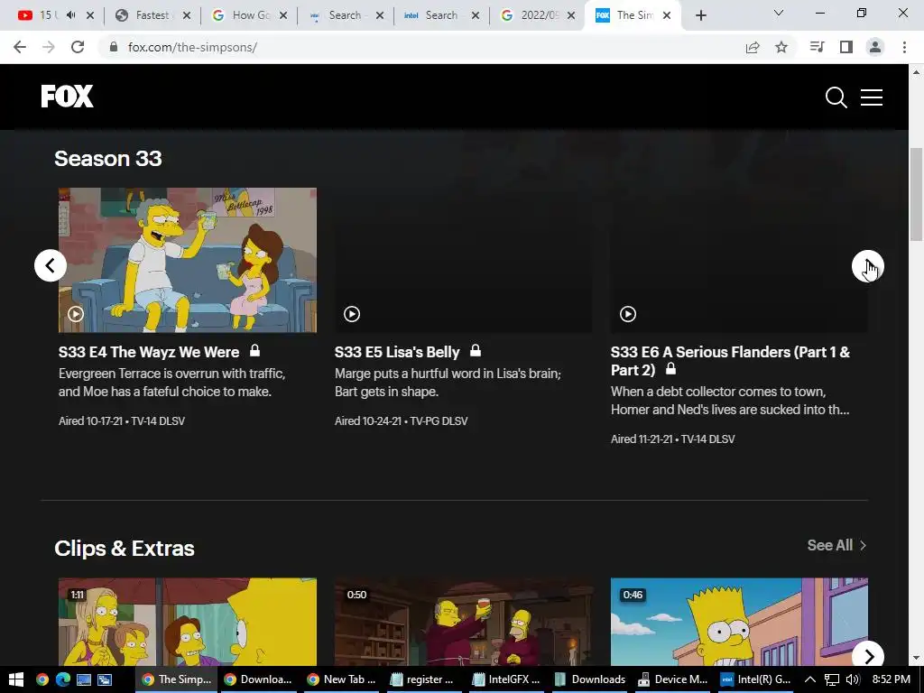The width and height of the screenshot is (924, 693).
Task: Open the Chrome profile avatar
Action: point(875,47)
